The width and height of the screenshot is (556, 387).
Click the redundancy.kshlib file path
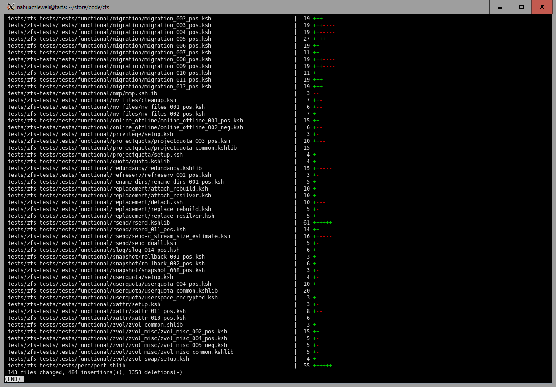[x=105, y=168]
